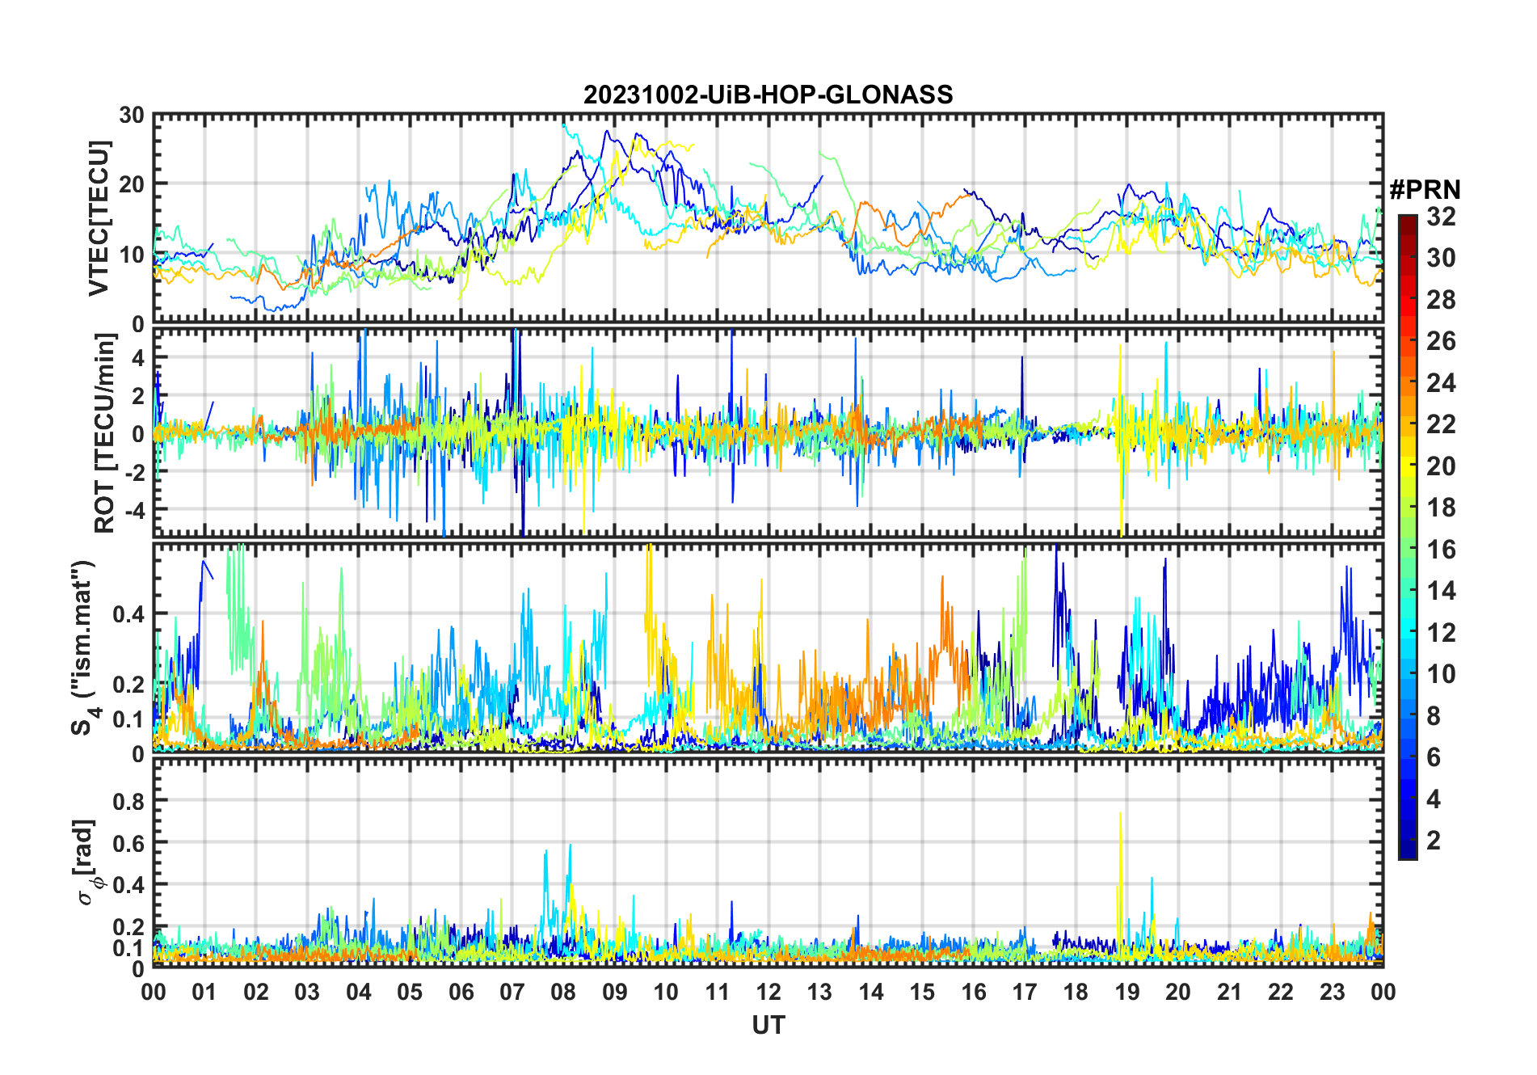Click the VTEC[TECU] y-axis label
Viewport: 1537px width, 1075px height.
pyautogui.click(x=99, y=218)
